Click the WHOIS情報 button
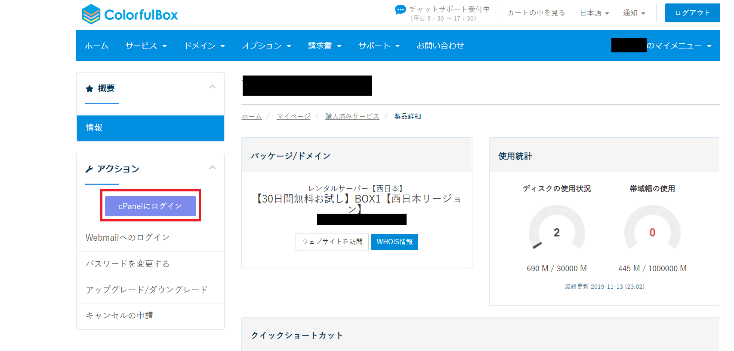The width and height of the screenshot is (734, 351). pyautogui.click(x=394, y=242)
